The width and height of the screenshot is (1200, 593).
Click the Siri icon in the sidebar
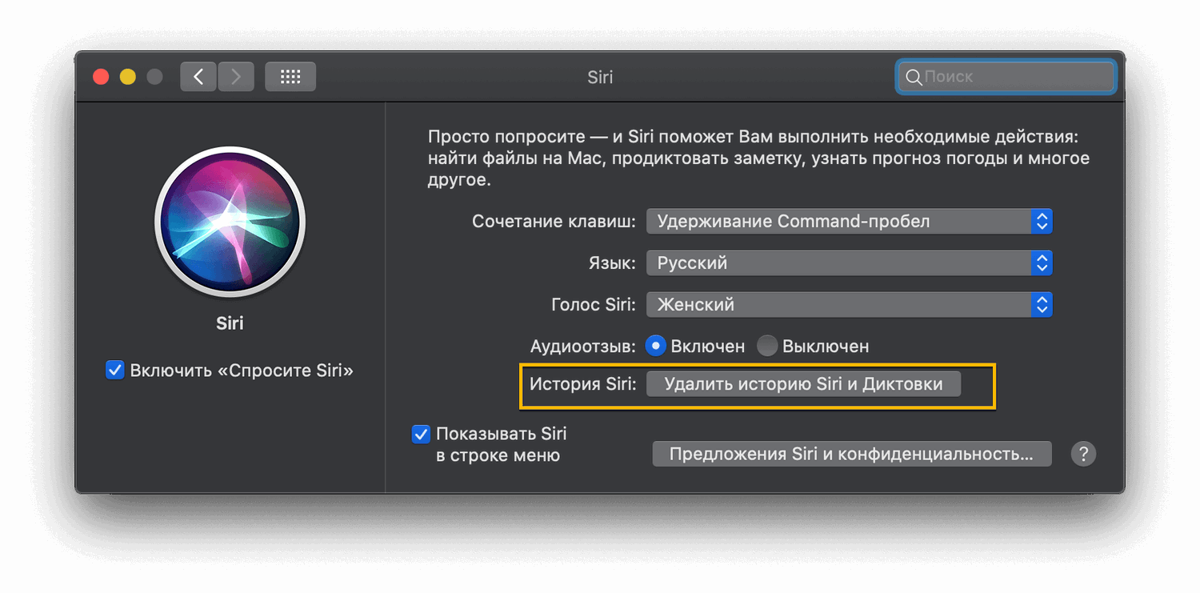point(230,222)
